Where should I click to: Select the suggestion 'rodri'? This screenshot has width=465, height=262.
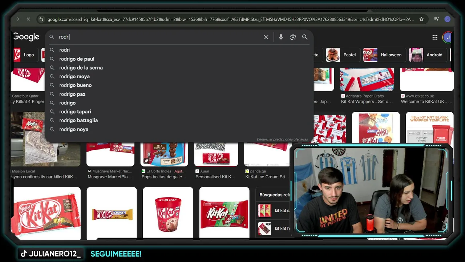pos(179,50)
